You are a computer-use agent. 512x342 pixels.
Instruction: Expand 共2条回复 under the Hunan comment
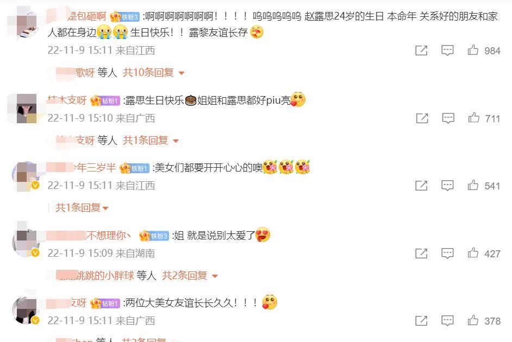190,275
